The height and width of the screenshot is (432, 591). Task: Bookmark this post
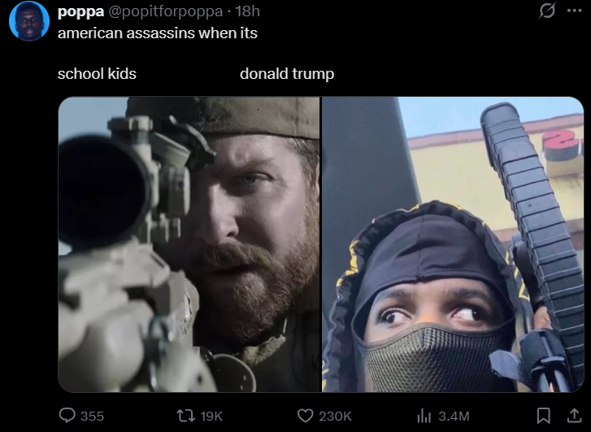point(543,416)
